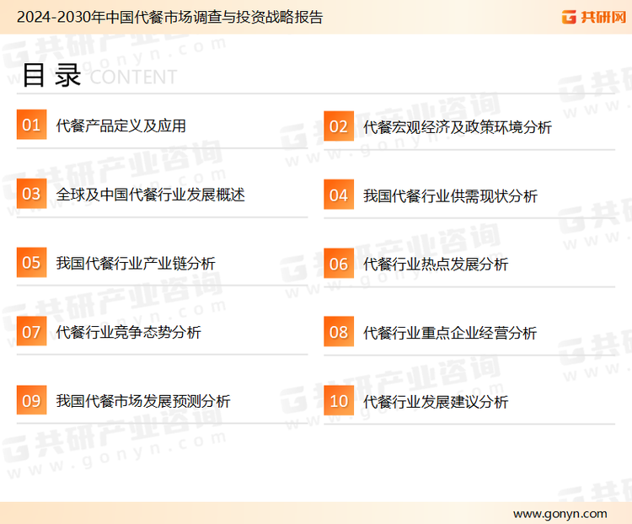Viewport: 632px width, 524px height.
Task: Click the www.gonyn.com footer link
Action: tap(560, 514)
